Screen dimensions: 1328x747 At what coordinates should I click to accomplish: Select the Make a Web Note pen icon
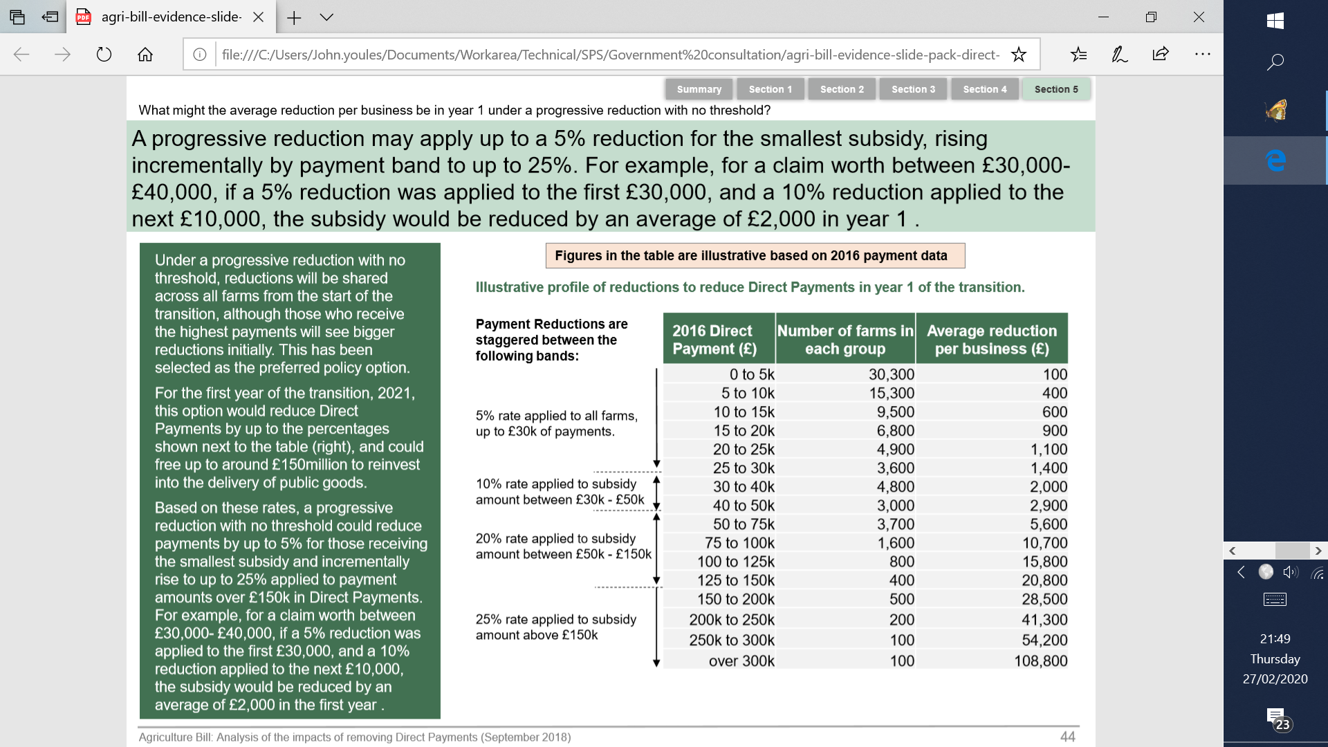click(x=1120, y=54)
